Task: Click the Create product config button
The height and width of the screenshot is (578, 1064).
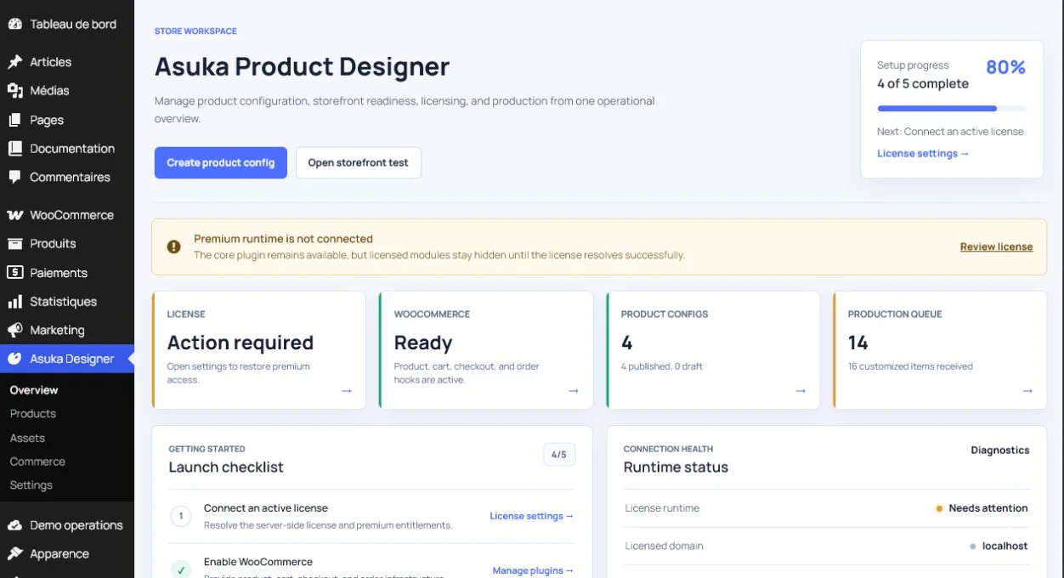Action: pos(221,163)
